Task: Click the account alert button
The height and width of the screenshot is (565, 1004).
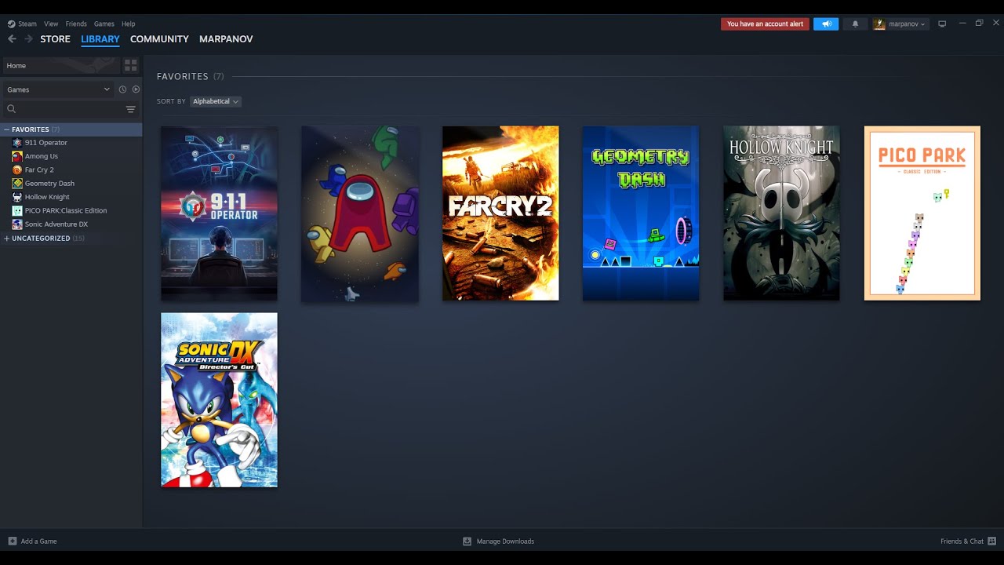Action: (765, 24)
